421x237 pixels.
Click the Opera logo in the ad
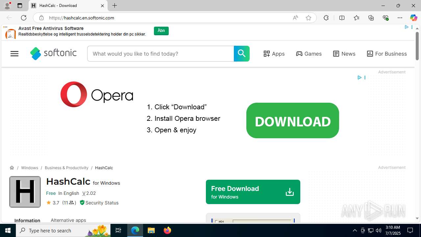[x=97, y=94]
